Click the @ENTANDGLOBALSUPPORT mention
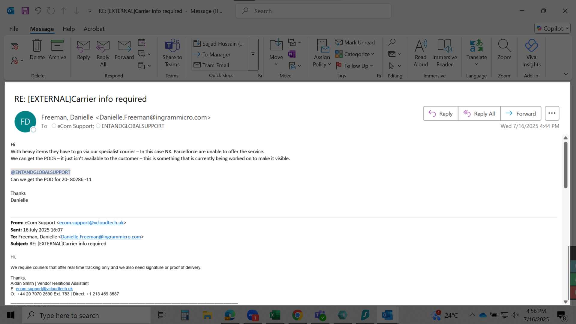This screenshot has height=324, width=576. (40, 172)
